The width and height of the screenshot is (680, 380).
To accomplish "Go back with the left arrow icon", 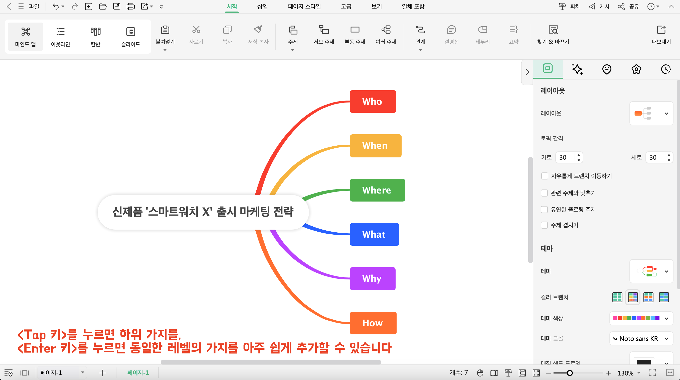I will point(9,6).
